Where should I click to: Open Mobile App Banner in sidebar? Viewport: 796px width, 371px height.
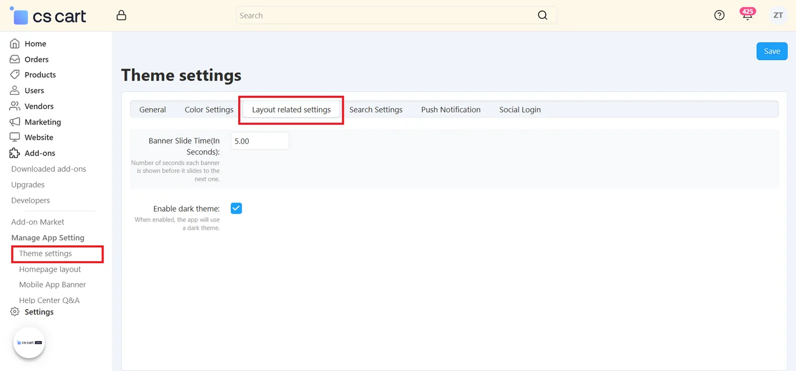pos(52,285)
